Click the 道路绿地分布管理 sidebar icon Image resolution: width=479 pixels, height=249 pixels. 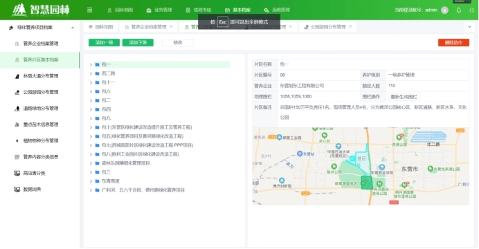[17, 109]
